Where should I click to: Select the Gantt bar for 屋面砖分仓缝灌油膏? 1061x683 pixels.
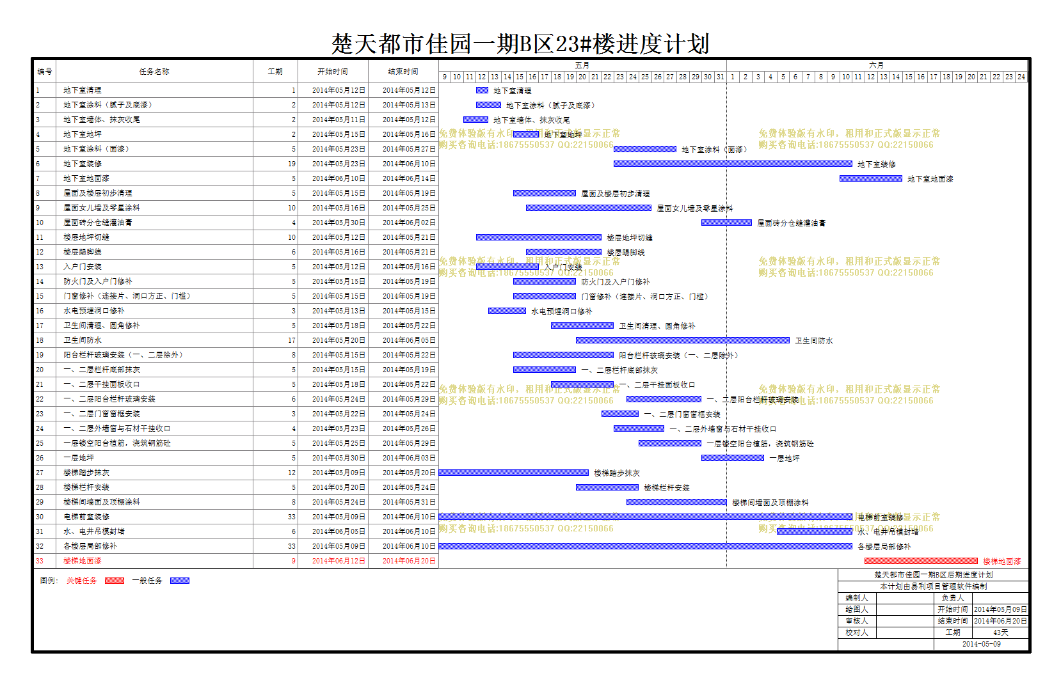(x=726, y=223)
